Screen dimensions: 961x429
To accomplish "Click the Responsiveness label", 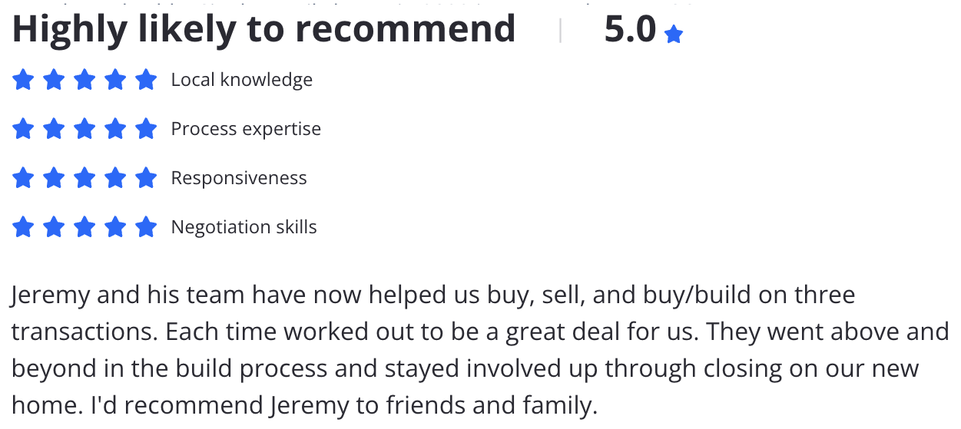I will pyautogui.click(x=239, y=178).
